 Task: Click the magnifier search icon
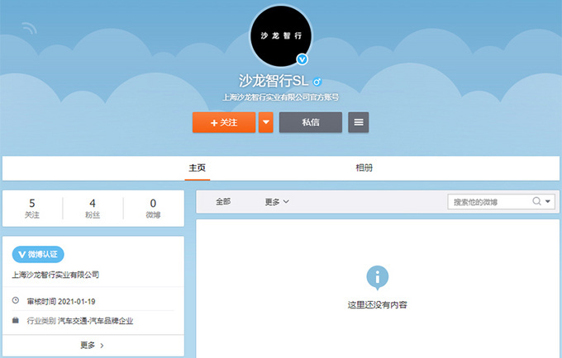[536, 201]
